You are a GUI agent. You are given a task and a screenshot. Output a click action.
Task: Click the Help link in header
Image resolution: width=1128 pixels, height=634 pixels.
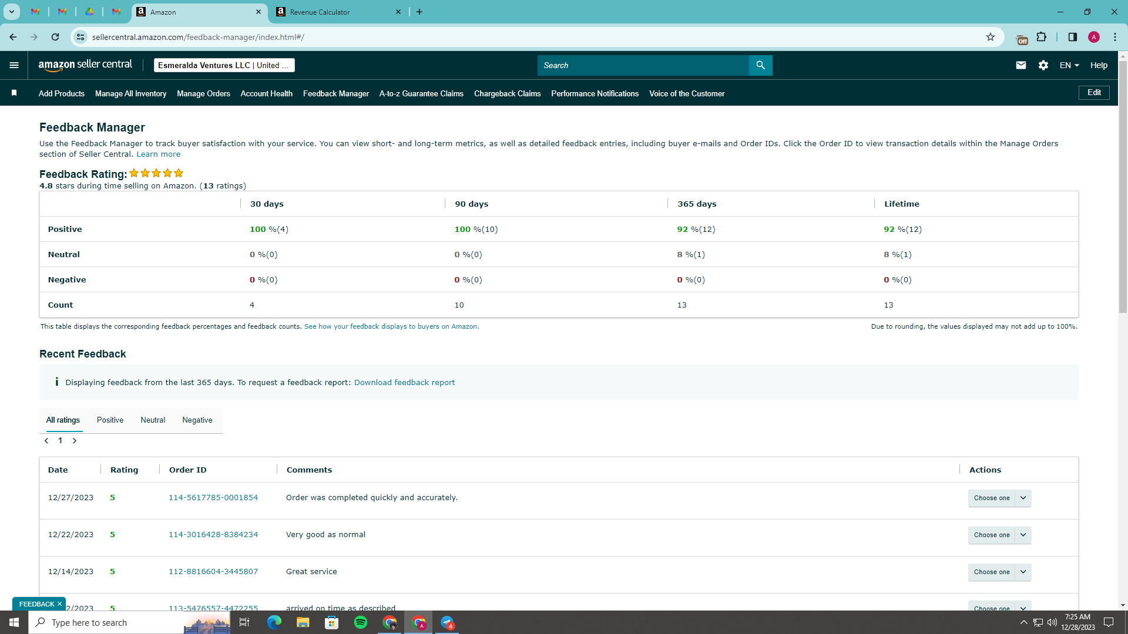1099,65
